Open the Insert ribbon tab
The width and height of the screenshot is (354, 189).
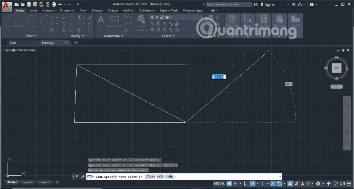[x=33, y=11]
